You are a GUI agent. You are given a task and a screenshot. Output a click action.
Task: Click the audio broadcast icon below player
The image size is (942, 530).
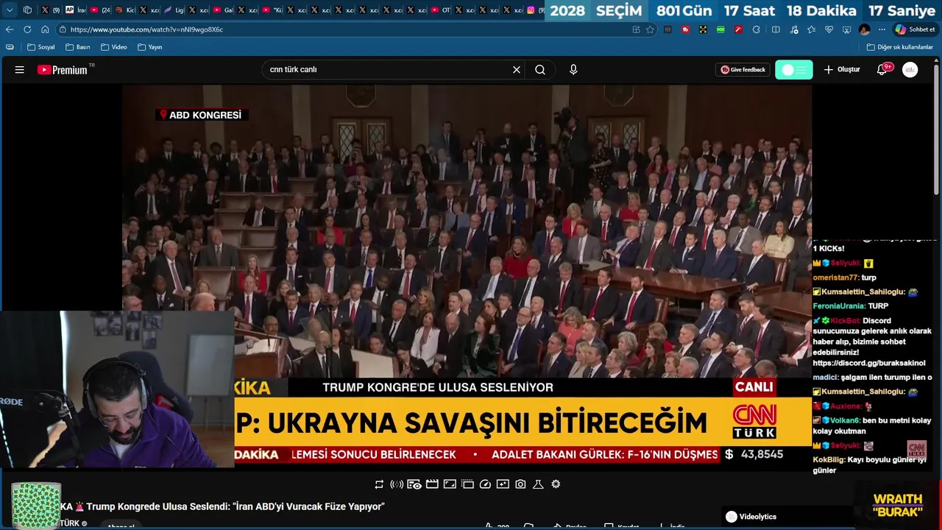coord(397,484)
